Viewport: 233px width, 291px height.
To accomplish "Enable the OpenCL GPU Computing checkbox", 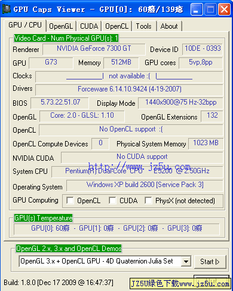I will (70, 200).
